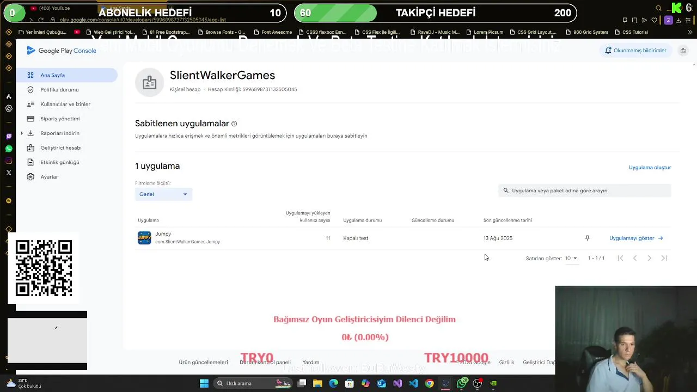Click the weather widget on taskbar
Viewport: 697px width, 392px height.
23,383
